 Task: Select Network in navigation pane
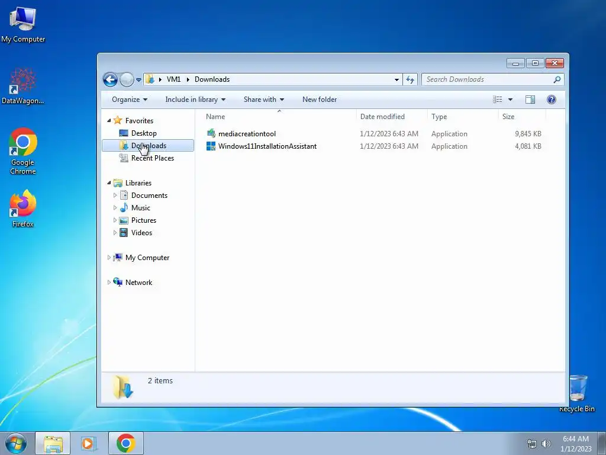tap(138, 283)
